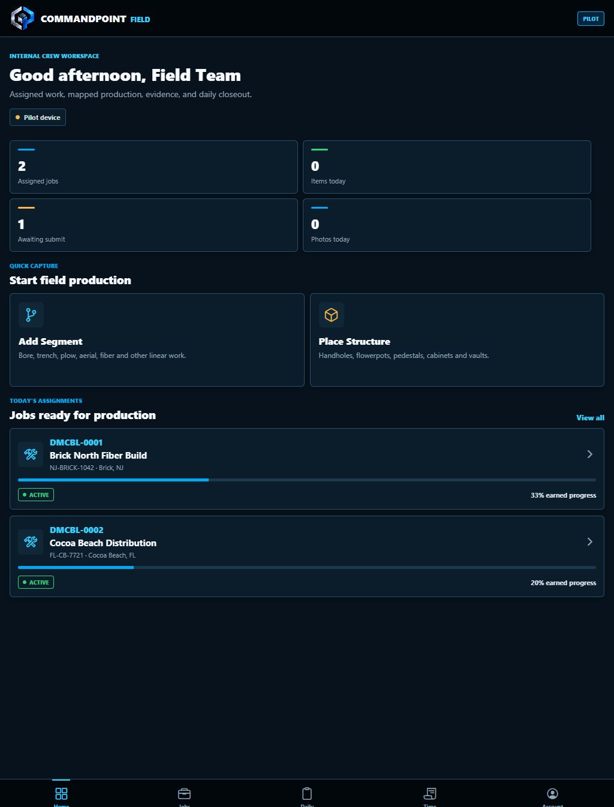Screen dimensions: 614x807
Task: Click Bore, trench, plow, aerial description
Action: 103,356
